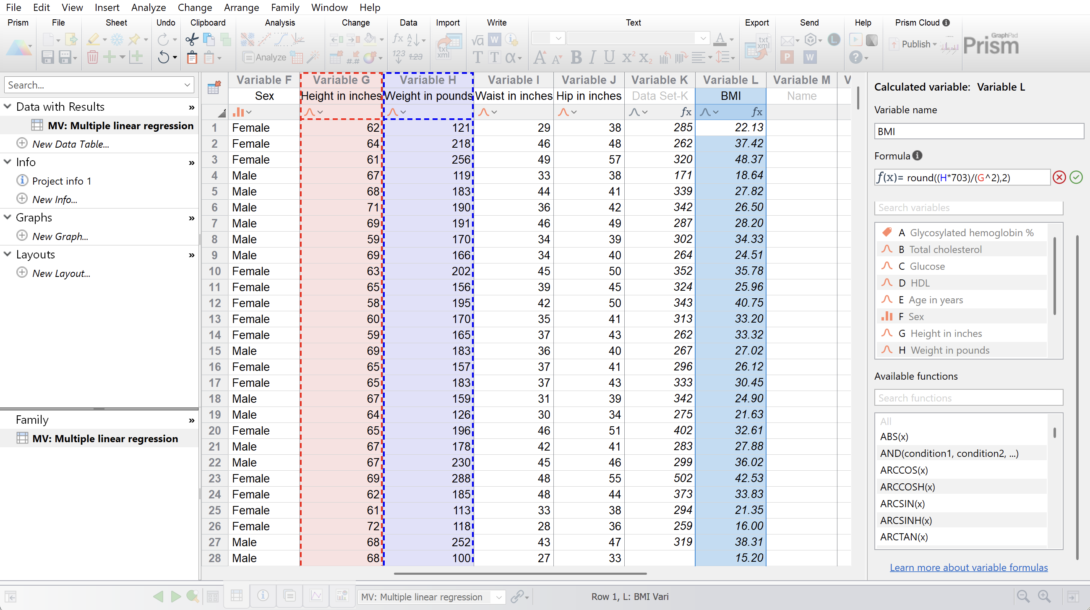Viewport: 1090px width, 610px height.
Task: Click the Zoom in magnifier icon
Action: click(x=1044, y=597)
